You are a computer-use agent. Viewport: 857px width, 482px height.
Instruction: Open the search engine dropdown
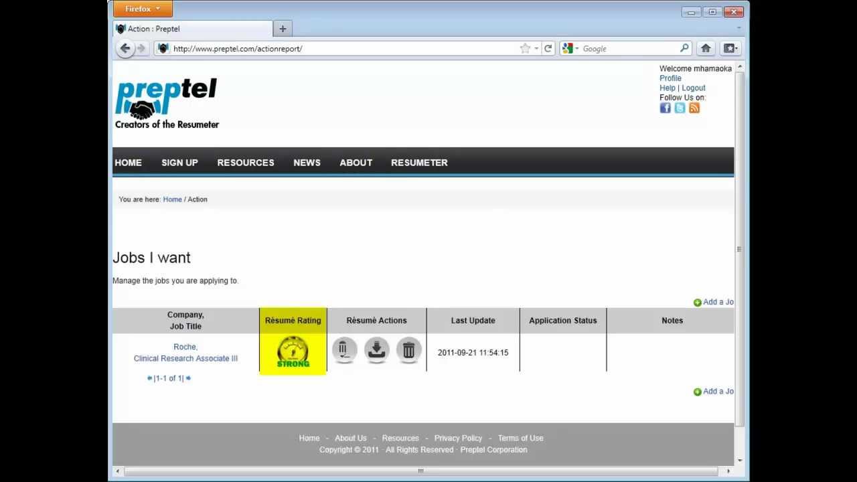(570, 48)
